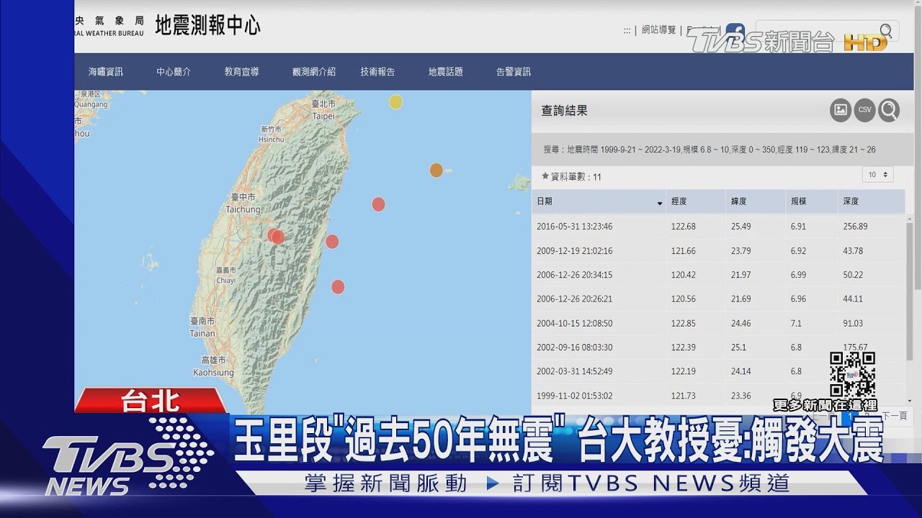Click the red marker farthest offshore east of Taiwan
Screen dimensions: 922x518
pyautogui.click(x=378, y=204)
